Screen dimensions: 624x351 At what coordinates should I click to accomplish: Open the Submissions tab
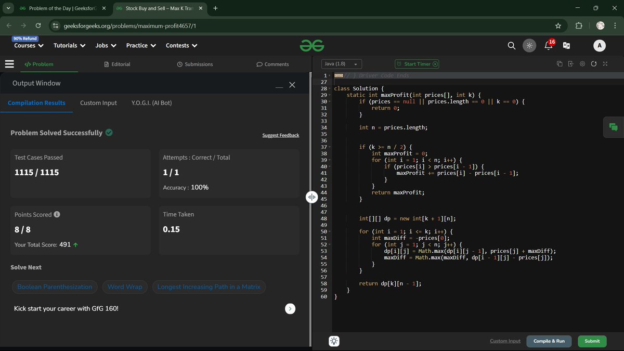pos(194,64)
